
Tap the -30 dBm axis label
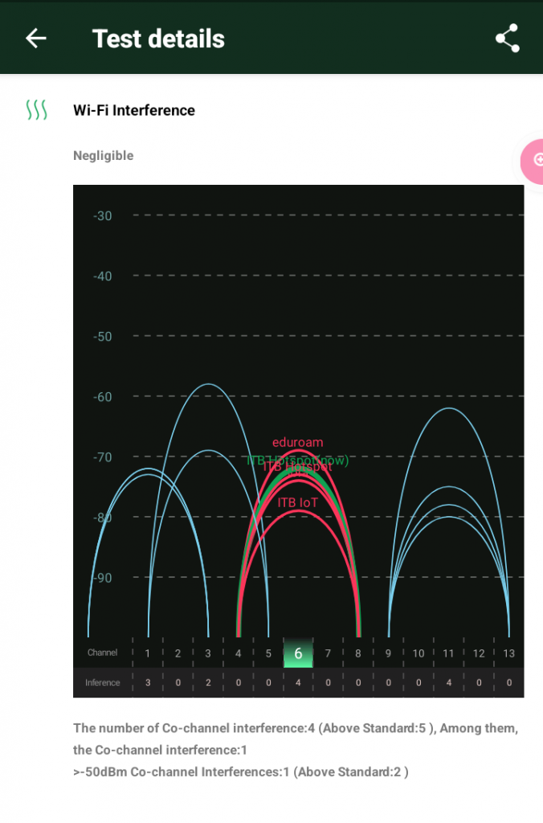coord(102,215)
